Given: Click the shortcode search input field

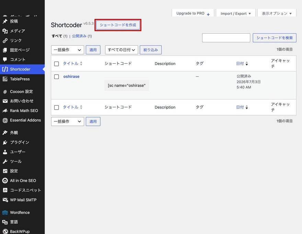Looking at the screenshot, I should pyautogui.click(x=226, y=38).
